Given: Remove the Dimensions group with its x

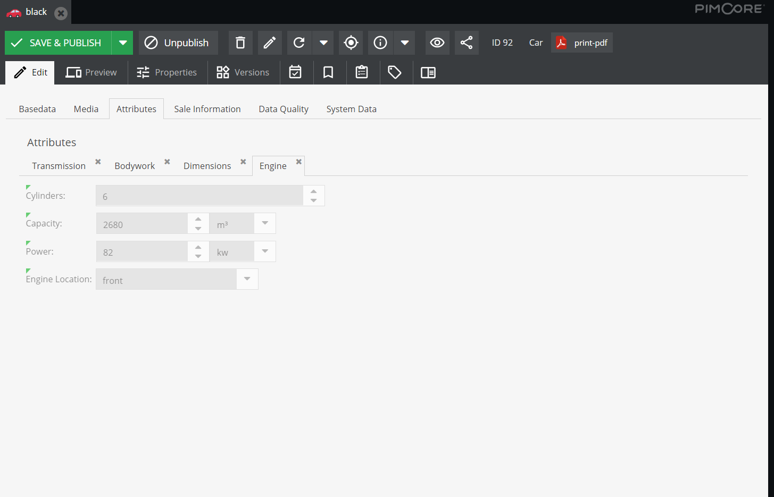Looking at the screenshot, I should click(x=243, y=162).
